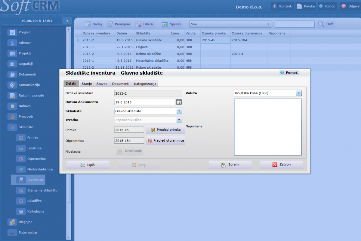The image size is (361, 241).
Task: Click the Napomena text area
Action: [x=268, y=127]
